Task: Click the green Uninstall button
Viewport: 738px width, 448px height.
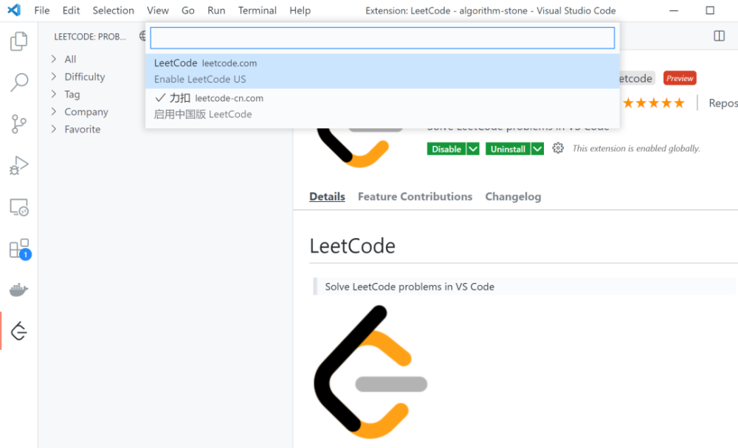Action: click(x=508, y=149)
